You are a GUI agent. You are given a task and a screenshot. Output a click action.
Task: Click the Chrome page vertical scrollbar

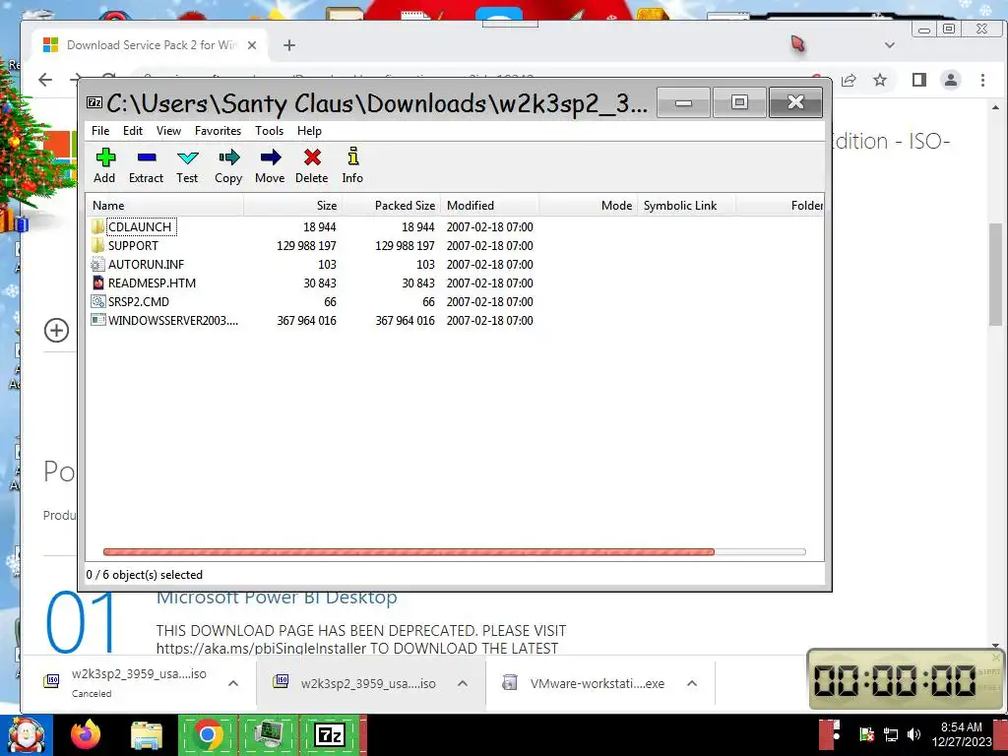996,275
